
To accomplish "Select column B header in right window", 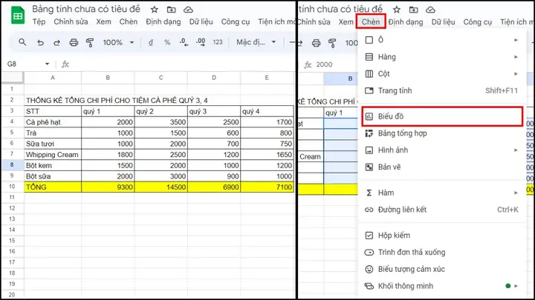I will coord(341,79).
